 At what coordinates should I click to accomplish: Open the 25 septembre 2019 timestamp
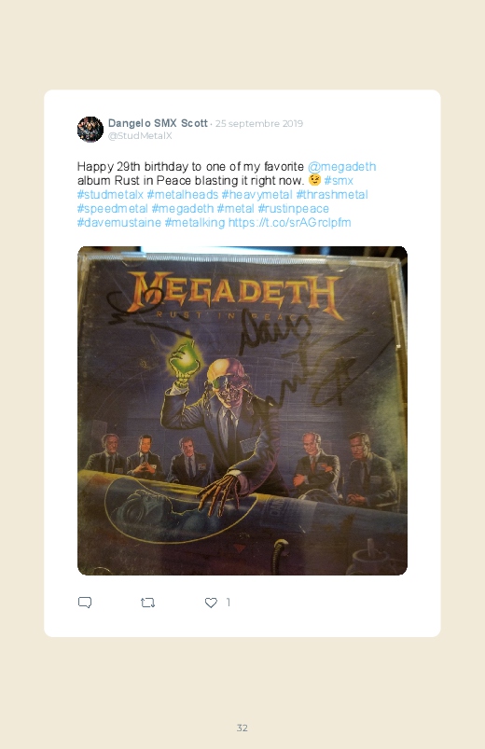coord(259,123)
